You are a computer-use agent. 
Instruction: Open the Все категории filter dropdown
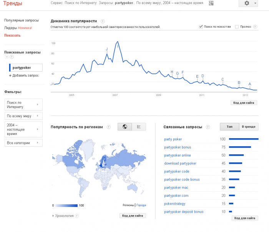pos(23,143)
